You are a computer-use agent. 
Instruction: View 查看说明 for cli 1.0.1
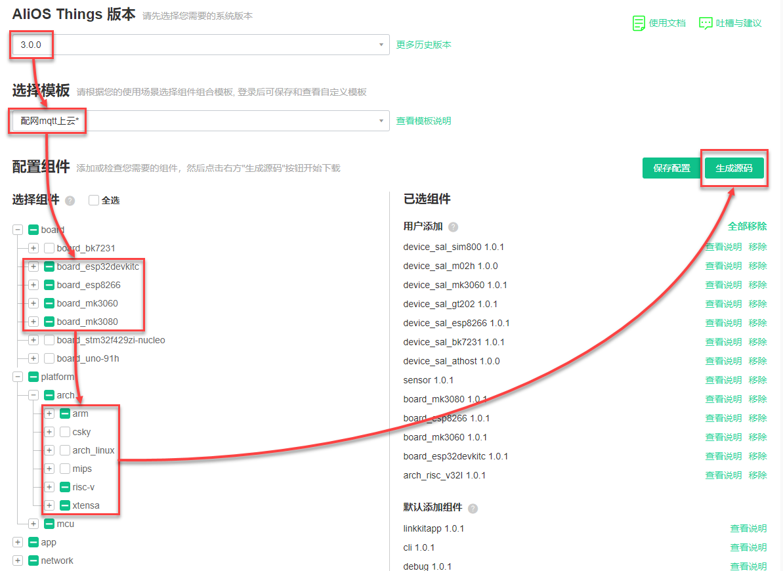pyautogui.click(x=749, y=547)
